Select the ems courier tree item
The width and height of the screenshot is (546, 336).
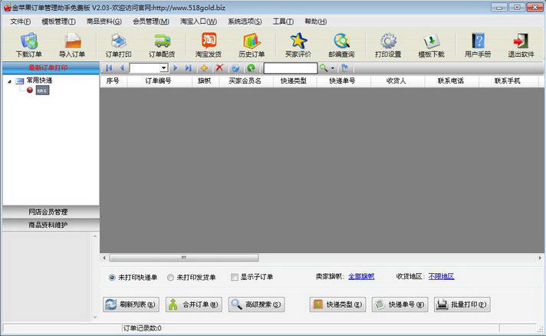pyautogui.click(x=42, y=91)
